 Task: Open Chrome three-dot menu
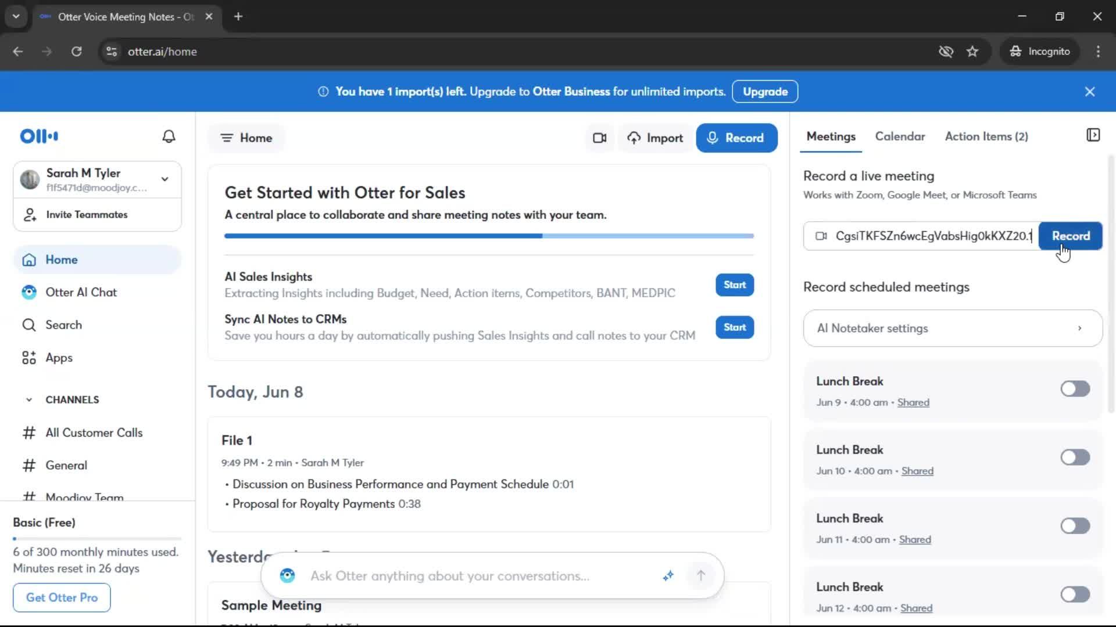click(1098, 52)
